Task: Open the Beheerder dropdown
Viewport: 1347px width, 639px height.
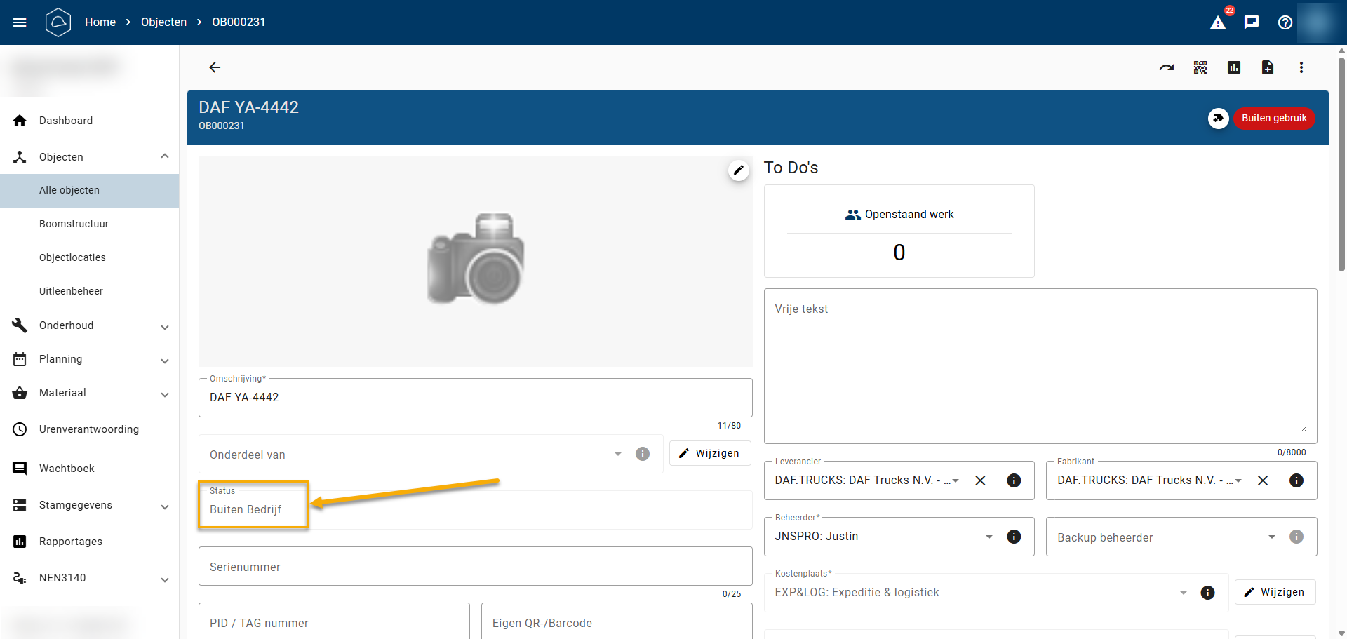Action: pyautogui.click(x=989, y=537)
